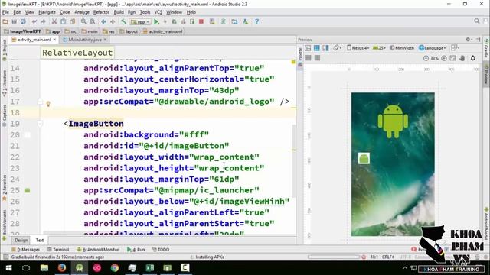The width and height of the screenshot is (490, 275).
Task: Switch to the MainActivity.java tab
Action: [85, 40]
